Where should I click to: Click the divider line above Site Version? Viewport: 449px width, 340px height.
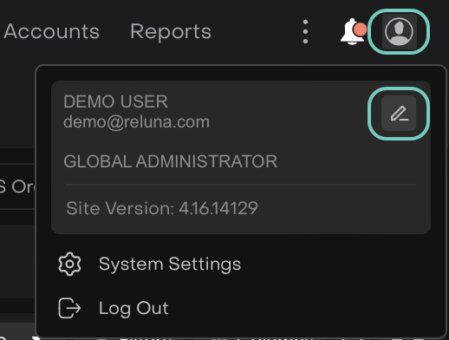(x=241, y=184)
